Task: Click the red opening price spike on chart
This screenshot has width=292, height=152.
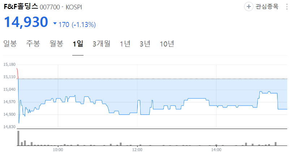Action: 17,73
